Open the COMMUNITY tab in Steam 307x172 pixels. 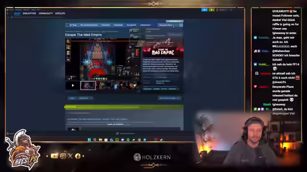point(46,13)
